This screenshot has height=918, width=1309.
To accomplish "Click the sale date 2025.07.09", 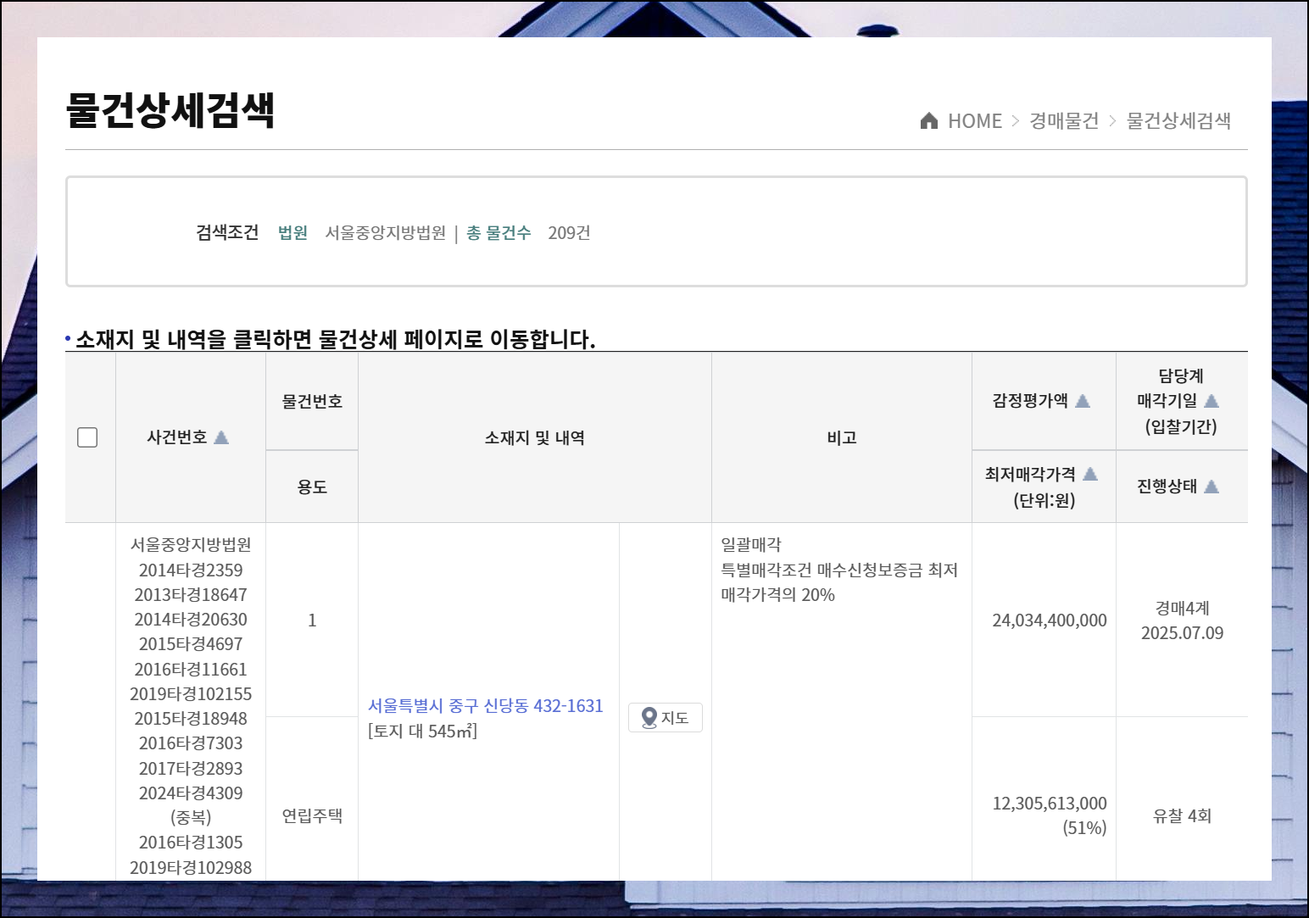I will pyautogui.click(x=1182, y=633).
